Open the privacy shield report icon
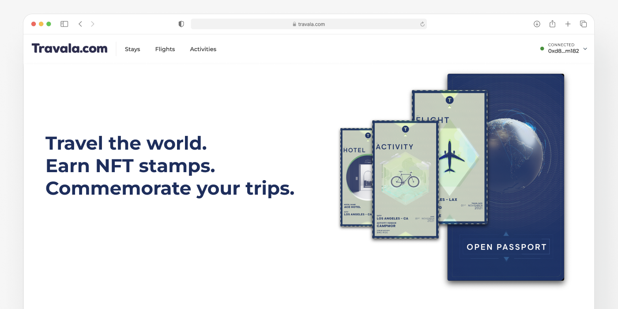Screen dimensions: 618x309 click(x=181, y=24)
